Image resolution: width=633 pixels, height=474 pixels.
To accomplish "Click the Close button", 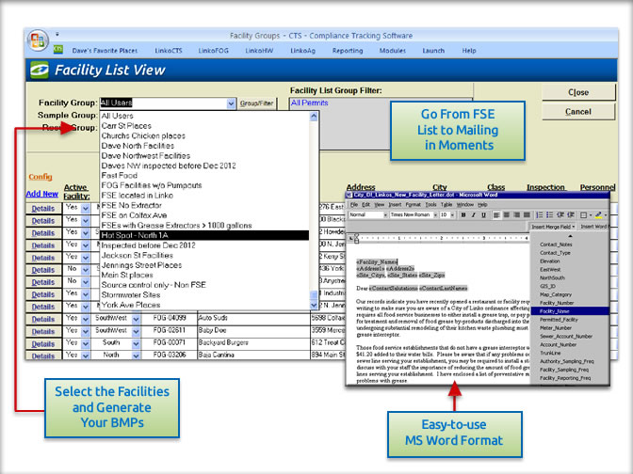I will coord(578,92).
